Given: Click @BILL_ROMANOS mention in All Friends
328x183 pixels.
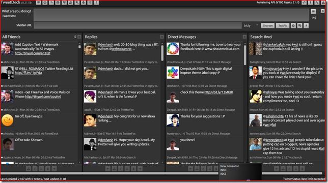Looking at the screenshot, I should pyautogui.click(x=32, y=69).
